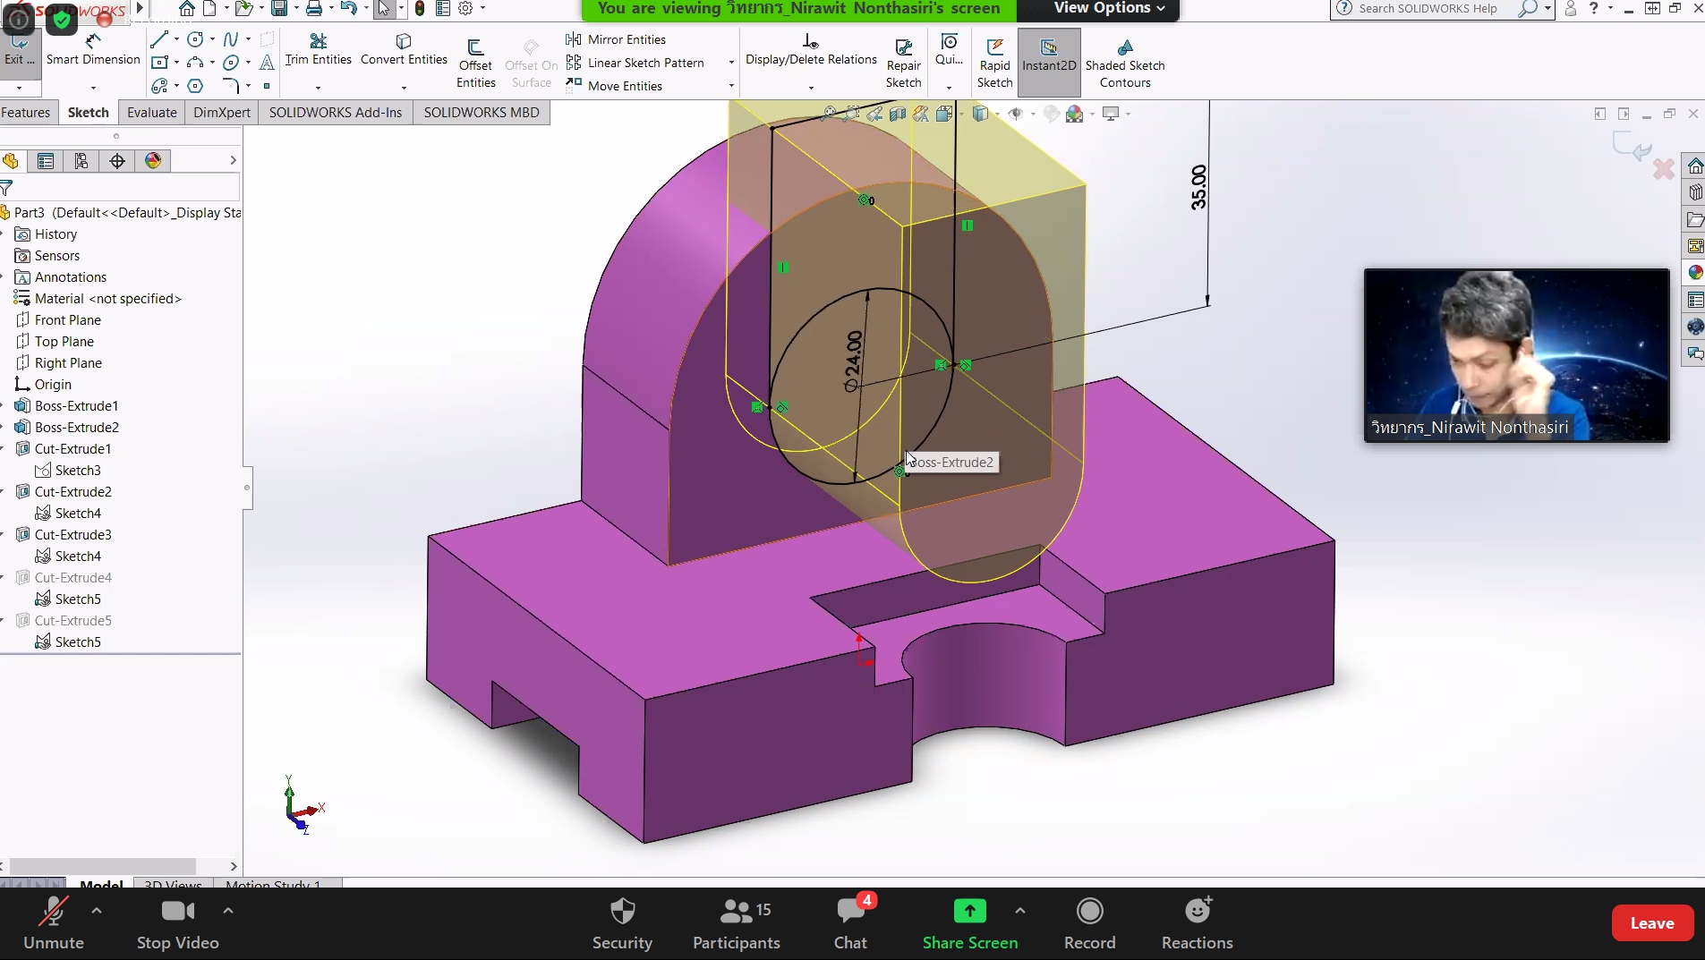Click the Undo arrow icon
Viewport: 1705px width, 960px height.
(x=348, y=9)
